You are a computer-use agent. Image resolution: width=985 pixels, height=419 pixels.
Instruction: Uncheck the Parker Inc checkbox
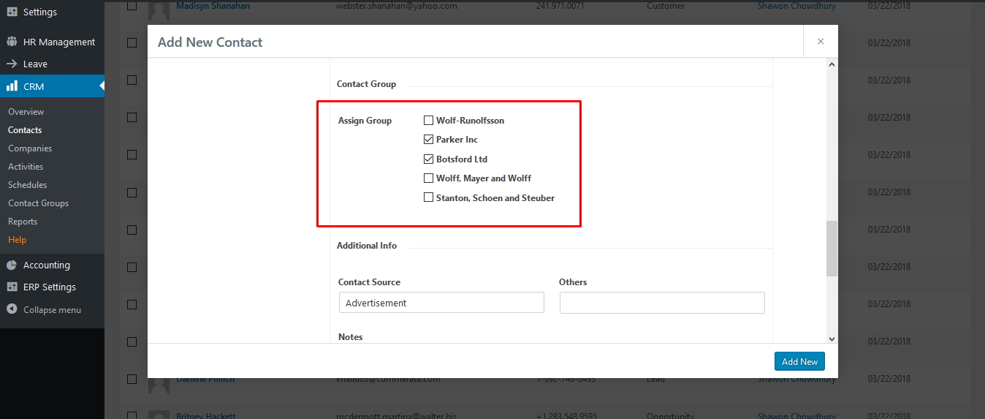point(429,139)
